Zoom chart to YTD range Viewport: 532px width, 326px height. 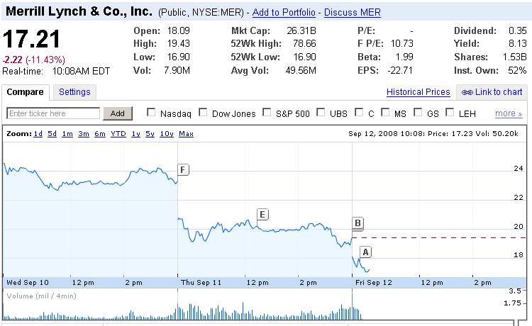pyautogui.click(x=118, y=133)
